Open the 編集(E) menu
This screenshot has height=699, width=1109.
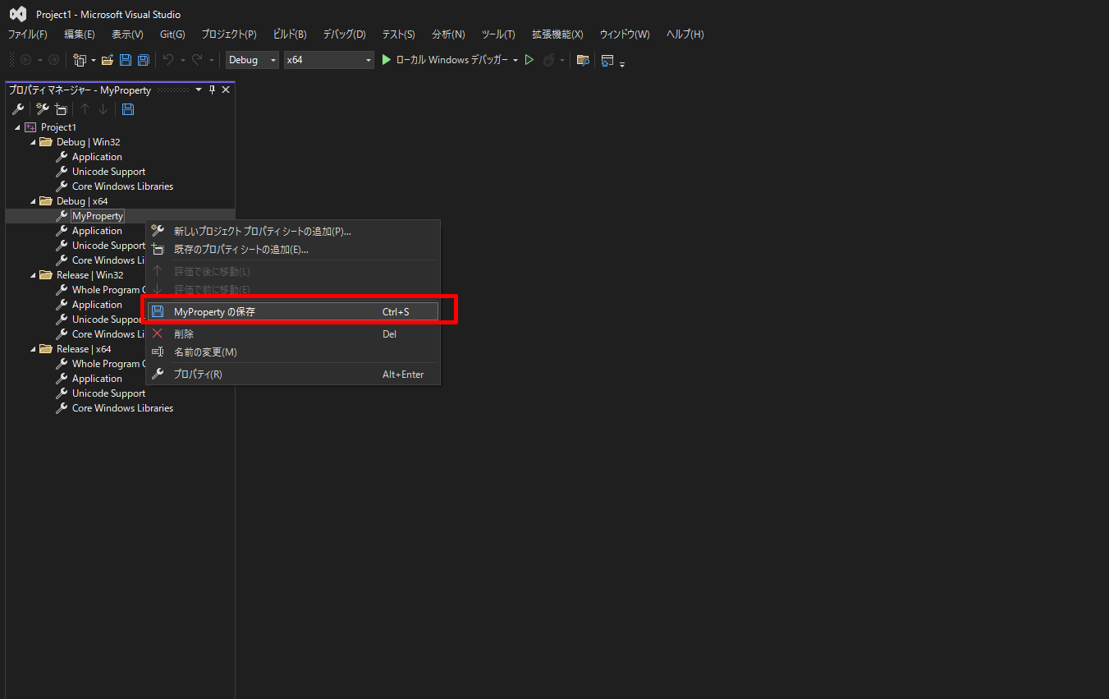click(x=80, y=34)
